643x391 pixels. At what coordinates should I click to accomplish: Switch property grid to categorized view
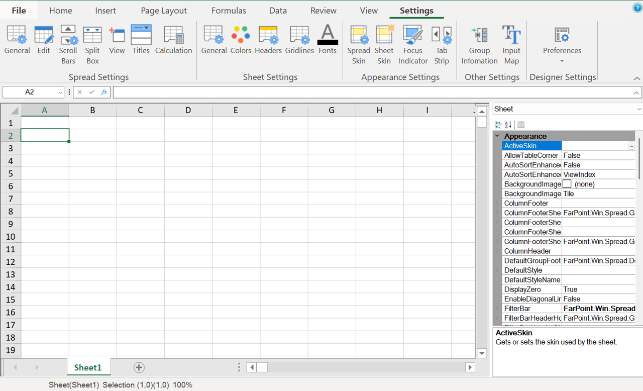pyautogui.click(x=498, y=125)
